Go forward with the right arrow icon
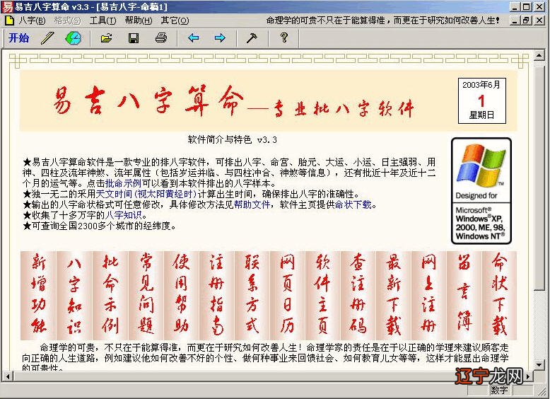The image size is (550, 399). click(220, 38)
